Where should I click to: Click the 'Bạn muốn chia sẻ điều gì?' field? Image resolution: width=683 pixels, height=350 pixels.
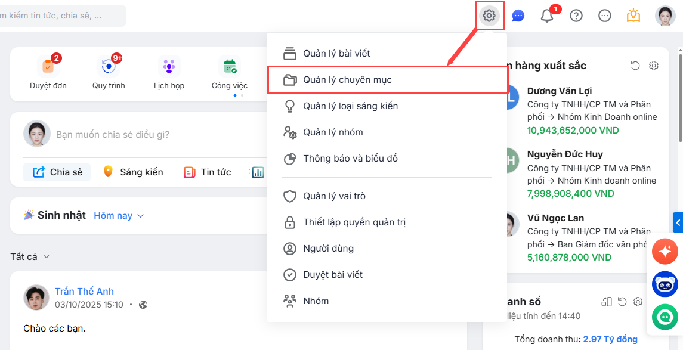(113, 135)
